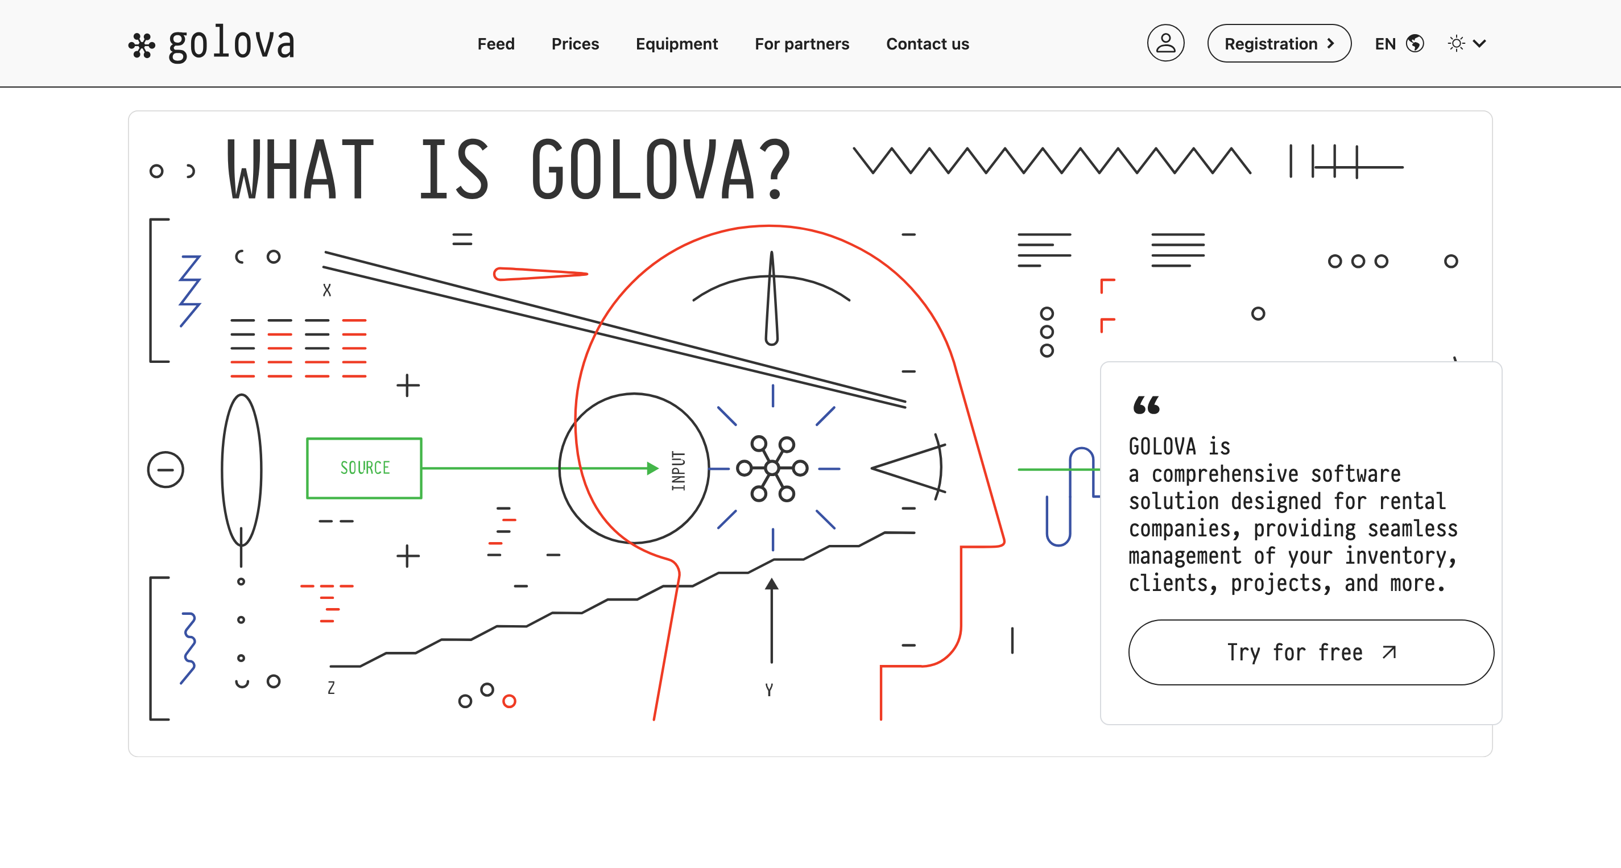Open the user account profile icon
The height and width of the screenshot is (868, 1621).
tap(1165, 43)
